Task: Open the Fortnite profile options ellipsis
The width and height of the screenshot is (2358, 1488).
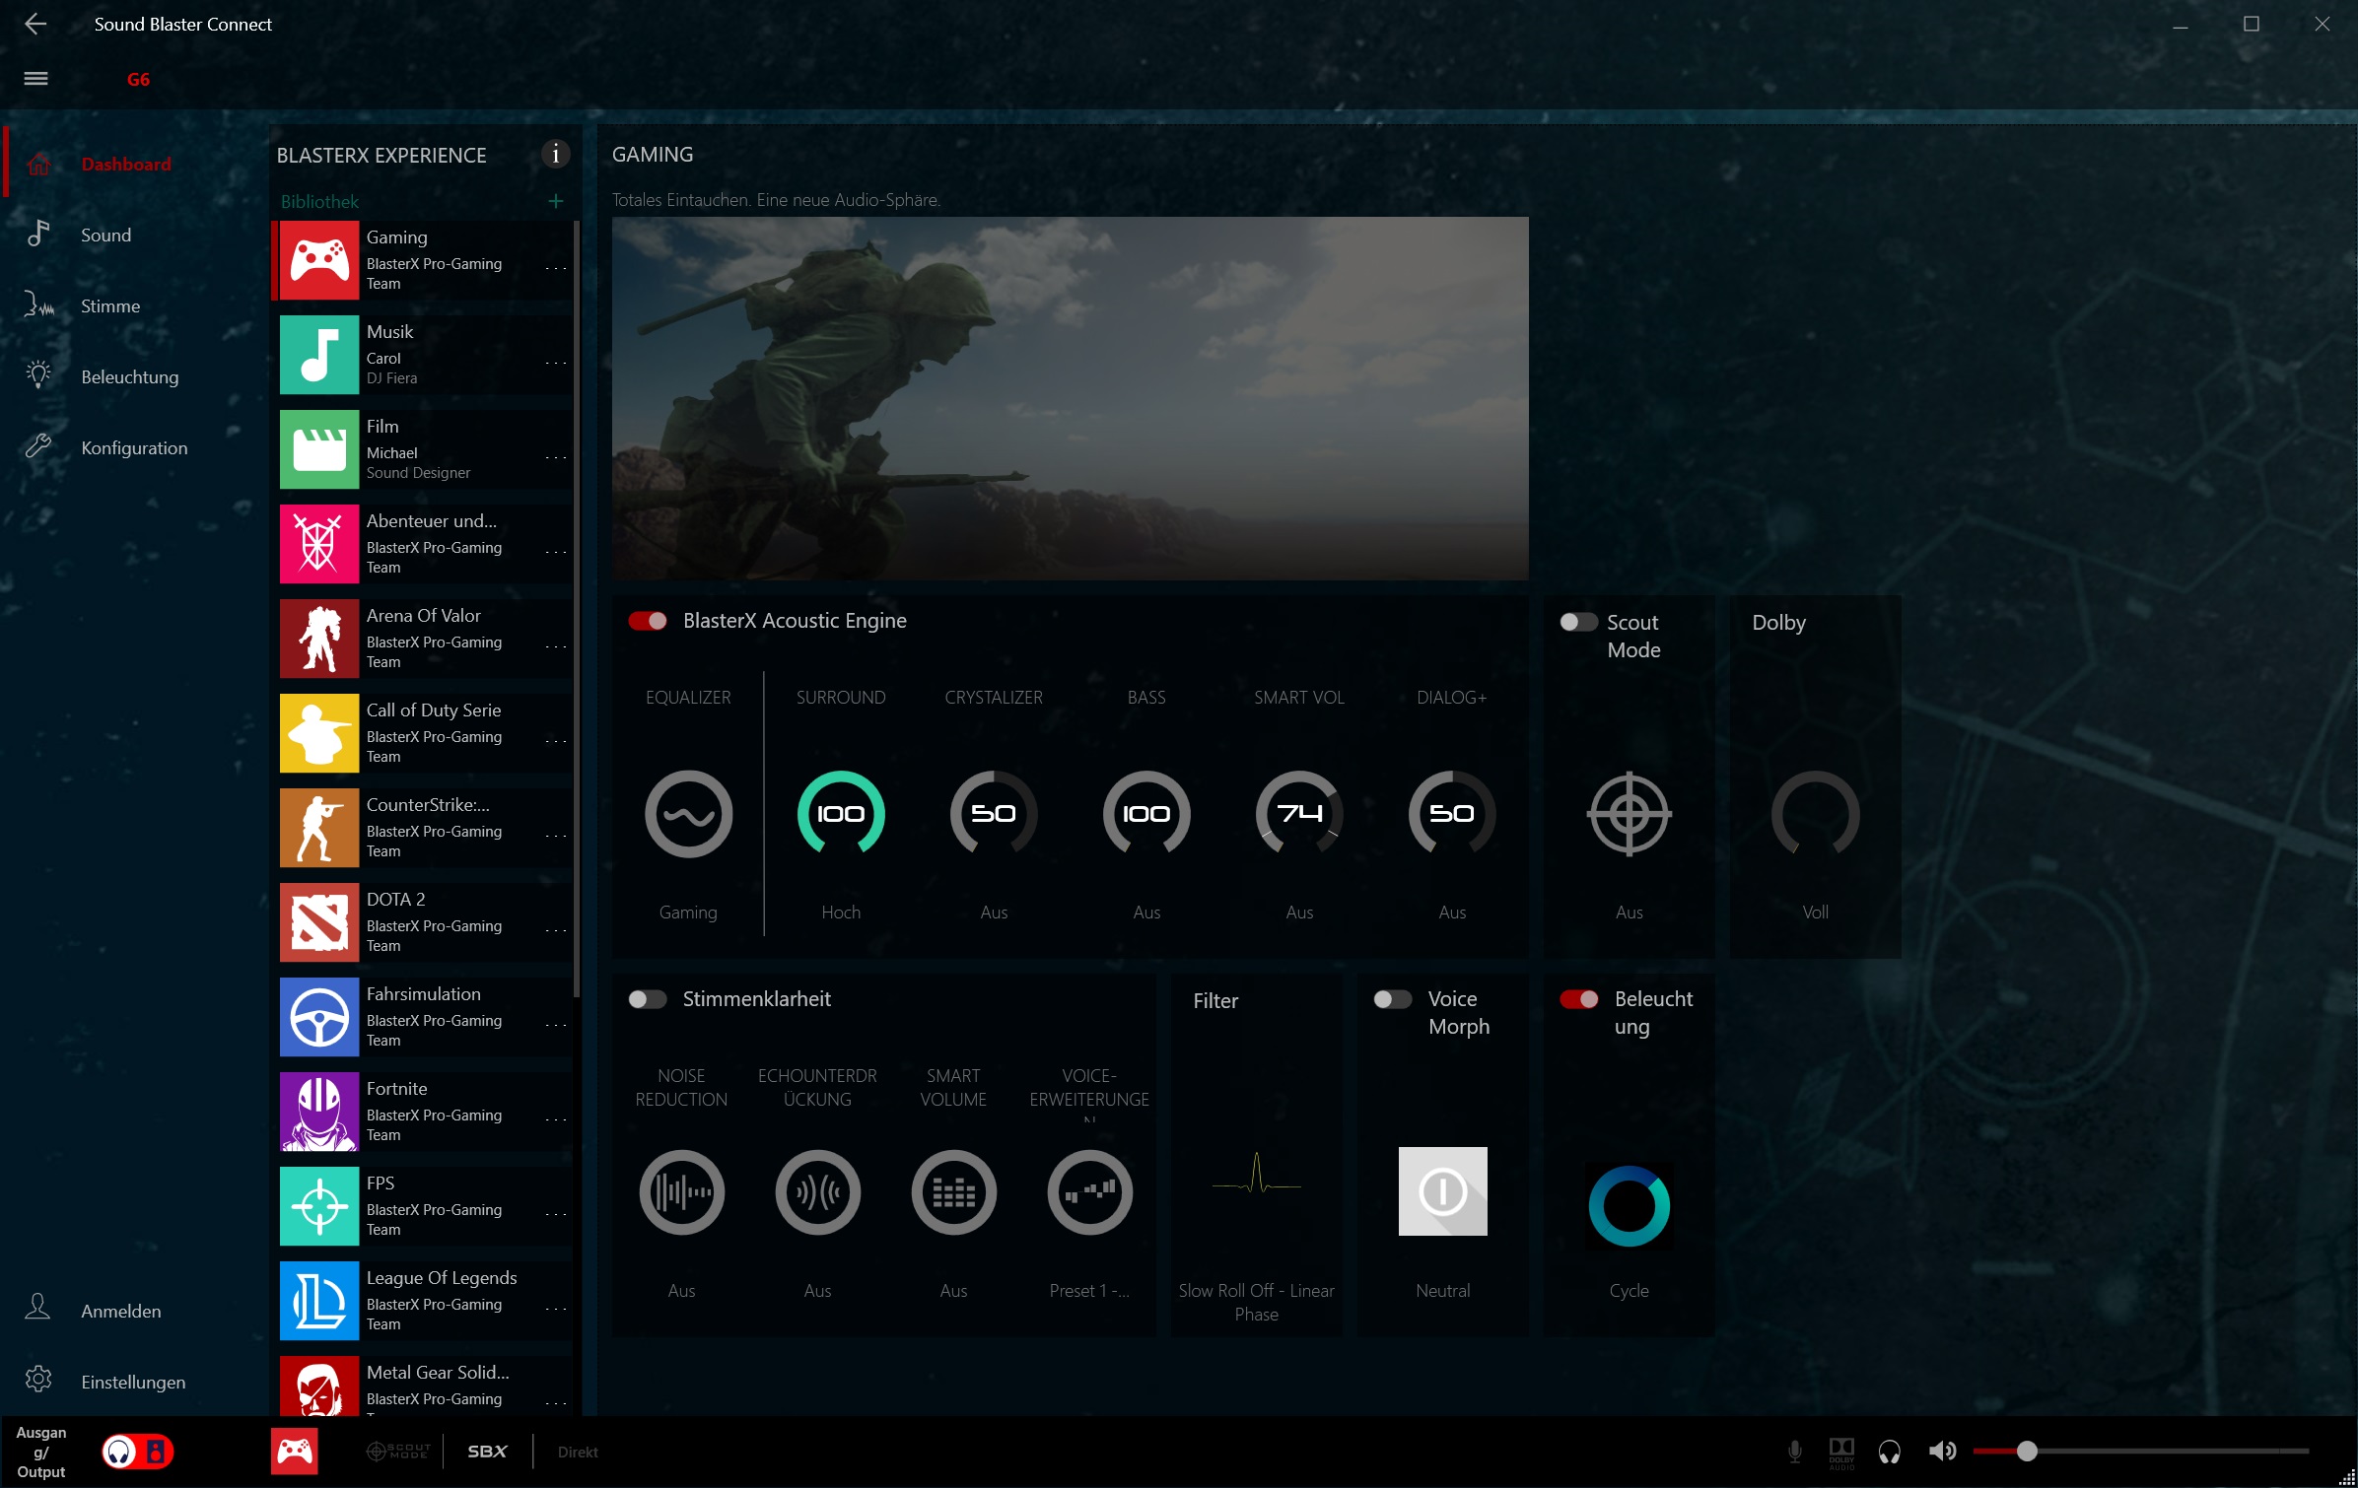Action: pyautogui.click(x=556, y=1119)
